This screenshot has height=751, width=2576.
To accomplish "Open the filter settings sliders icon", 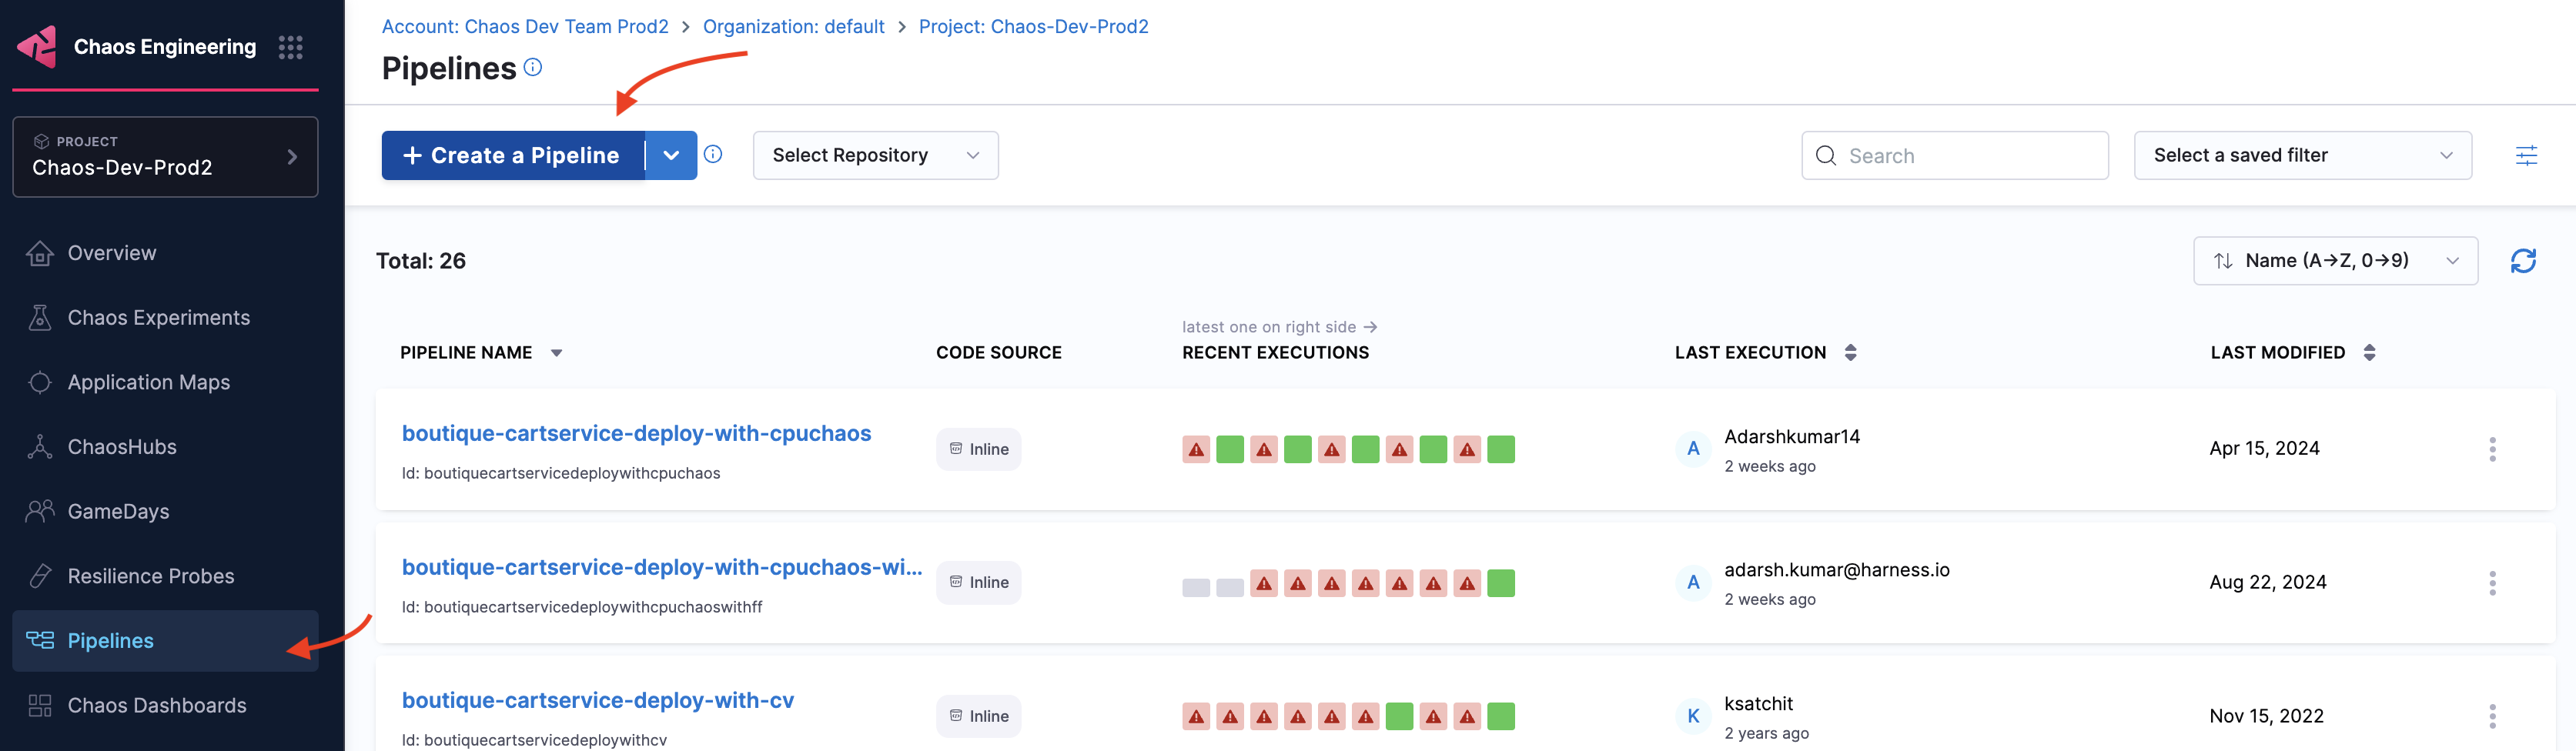I will click(x=2525, y=155).
